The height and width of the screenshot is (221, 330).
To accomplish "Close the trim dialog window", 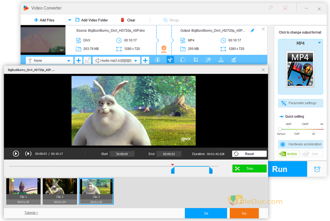I will tap(263, 70).
